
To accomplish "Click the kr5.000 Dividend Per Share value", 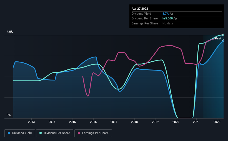I will click(x=167, y=19).
